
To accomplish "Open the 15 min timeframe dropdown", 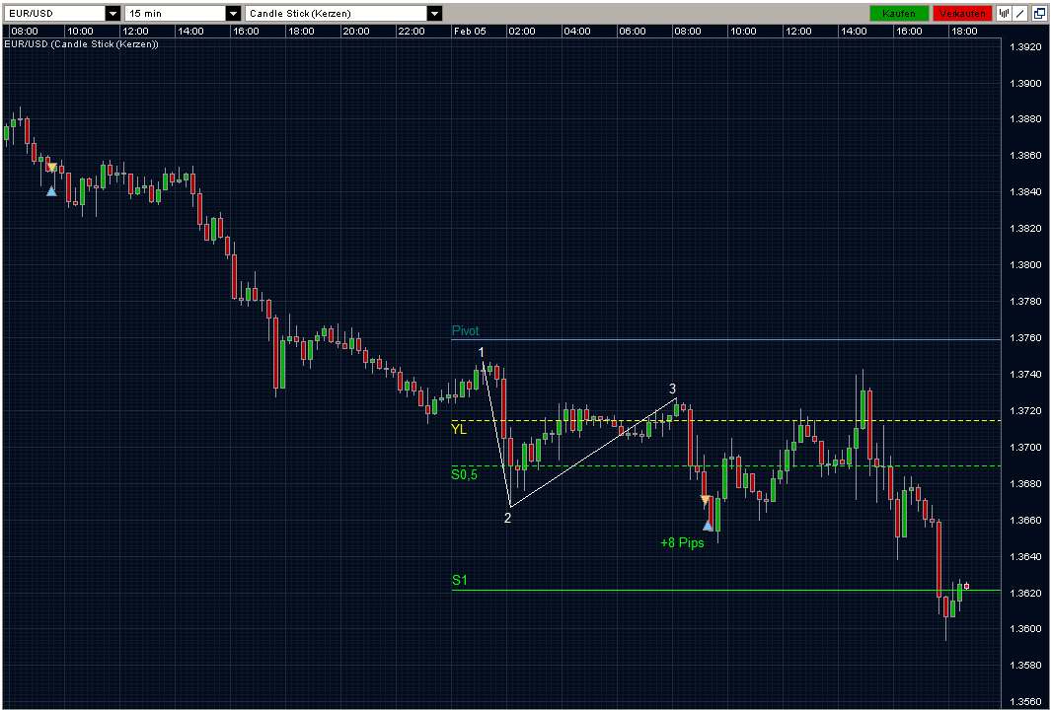I will [x=233, y=14].
